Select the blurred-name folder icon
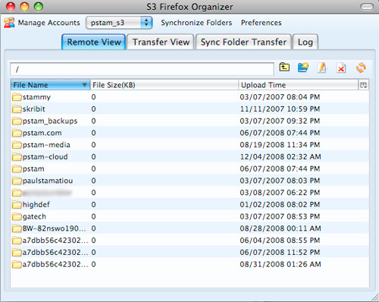The height and width of the screenshot is (302, 379). (17, 193)
